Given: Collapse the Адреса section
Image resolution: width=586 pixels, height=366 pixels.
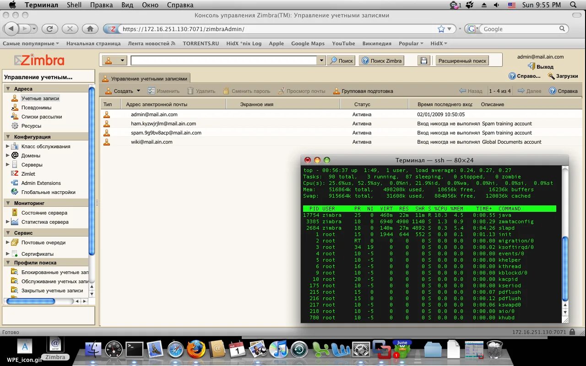Looking at the screenshot, I should [x=8, y=89].
